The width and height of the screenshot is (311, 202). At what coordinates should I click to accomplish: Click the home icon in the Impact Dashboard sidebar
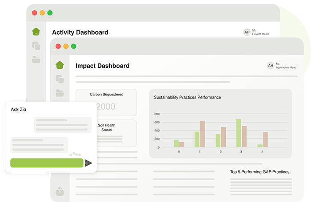coord(60,65)
